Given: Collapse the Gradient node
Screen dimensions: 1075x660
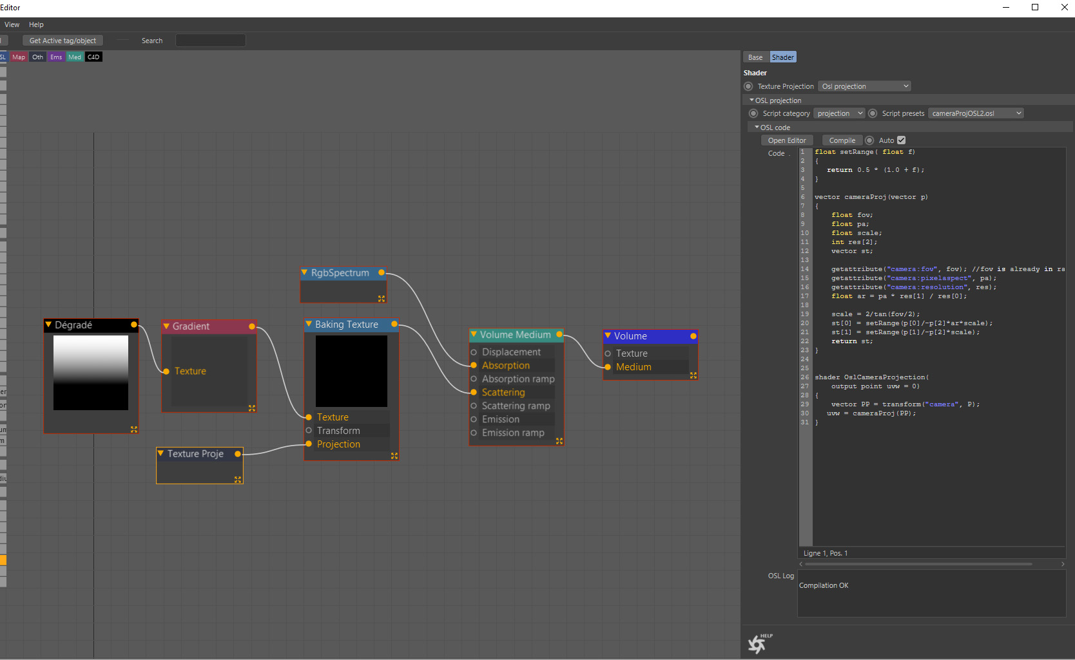Looking at the screenshot, I should (166, 326).
